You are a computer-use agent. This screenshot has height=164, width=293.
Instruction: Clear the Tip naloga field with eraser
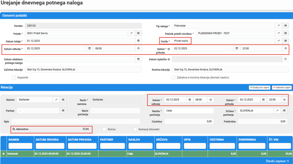[279, 26]
